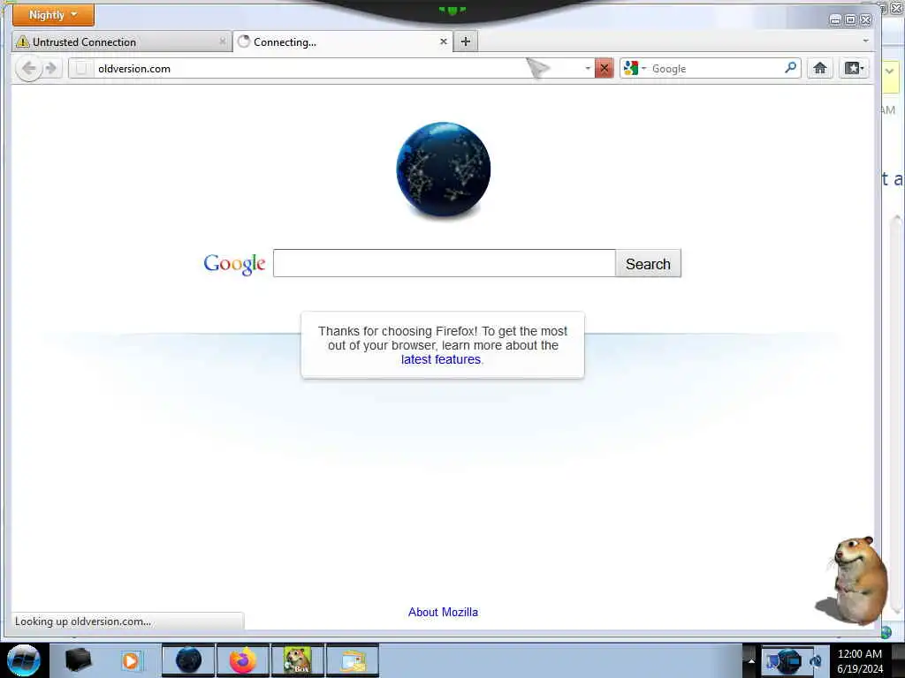Click the site identity icon in address bar
Screen dimensions: 905x678
(81, 68)
